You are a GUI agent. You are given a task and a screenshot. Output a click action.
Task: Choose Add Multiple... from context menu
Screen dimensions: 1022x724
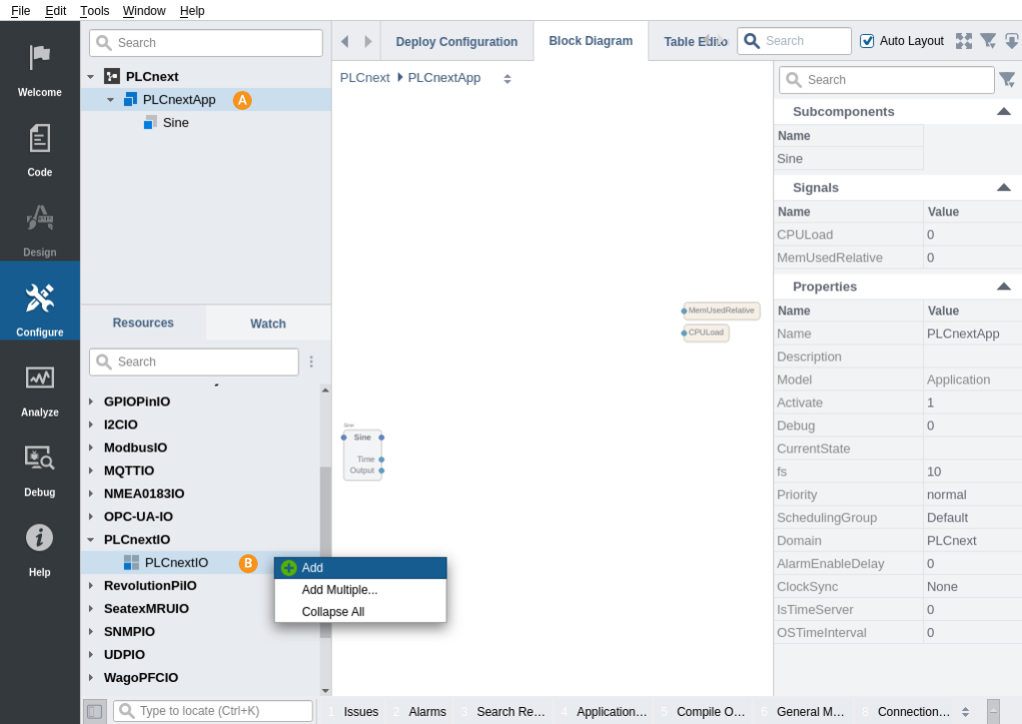(x=340, y=590)
